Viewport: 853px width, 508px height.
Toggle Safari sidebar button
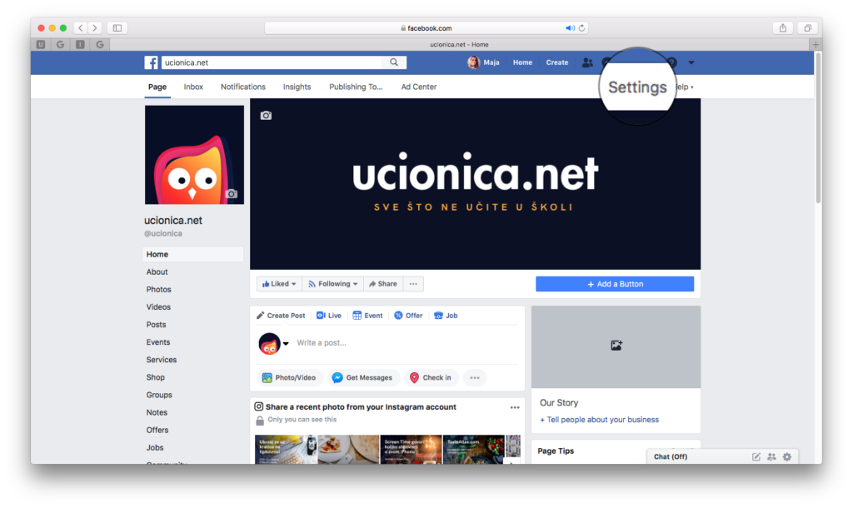[117, 27]
